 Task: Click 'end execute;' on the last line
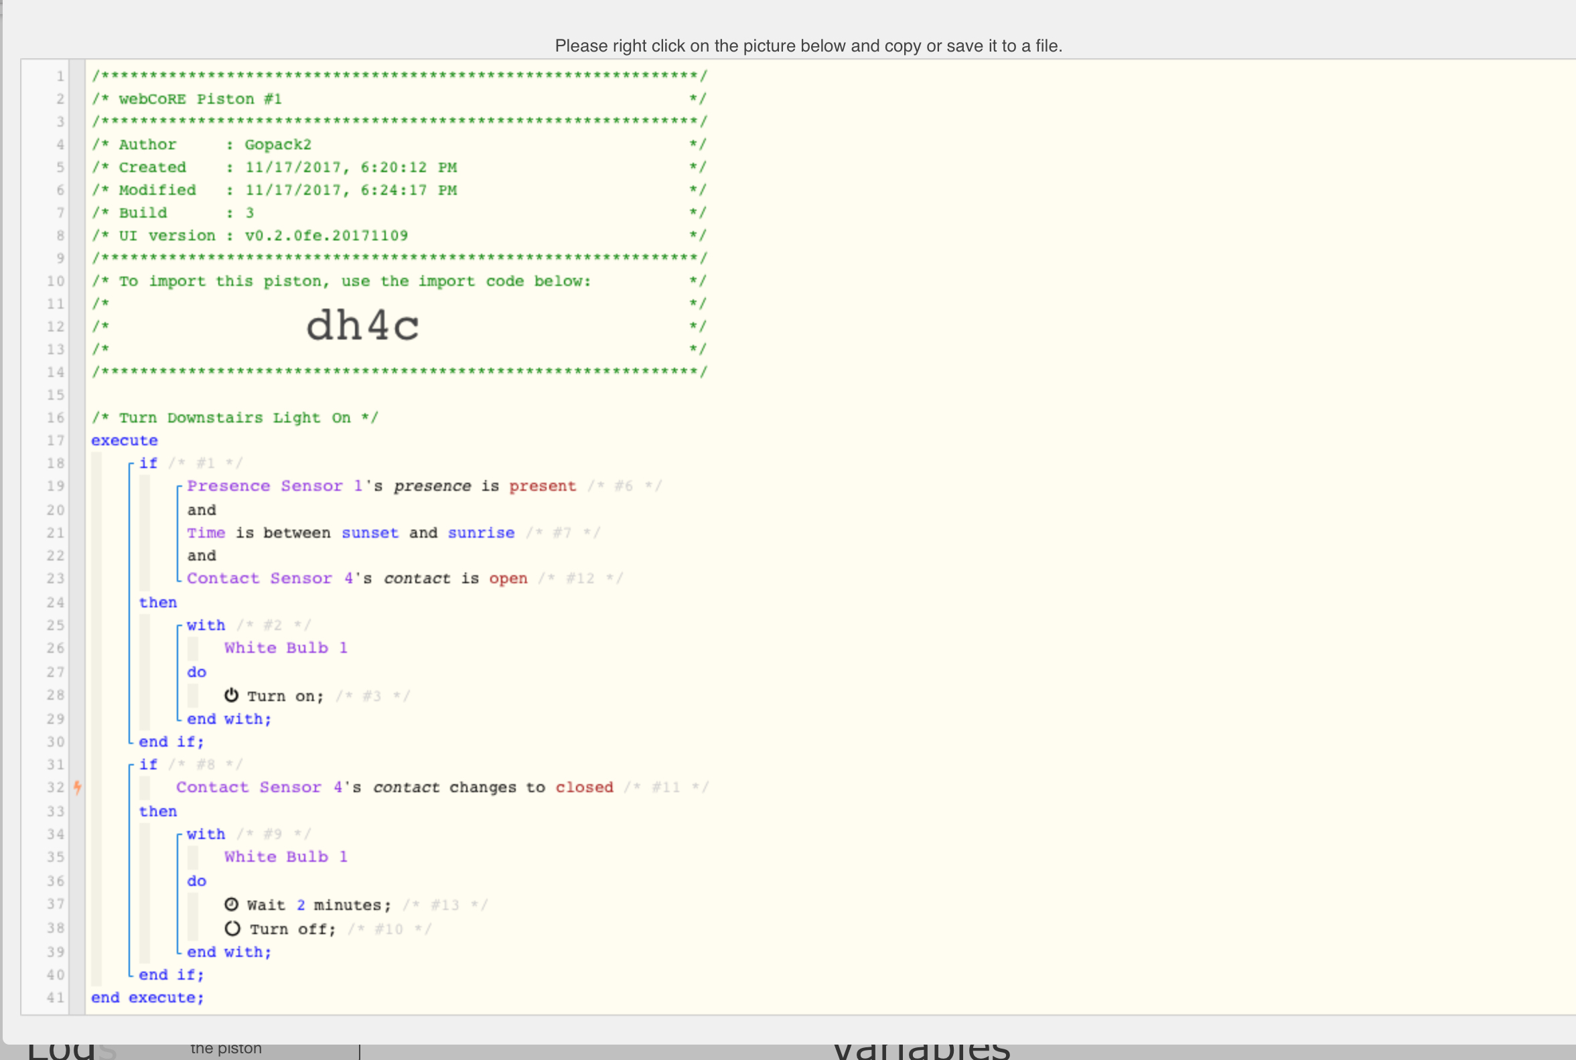147,998
